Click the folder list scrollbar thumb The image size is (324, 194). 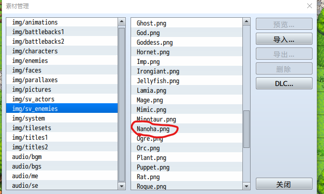(121, 105)
